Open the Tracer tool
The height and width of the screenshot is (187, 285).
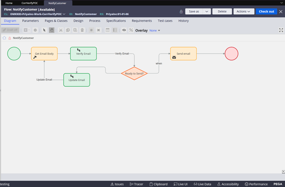click(x=136, y=184)
